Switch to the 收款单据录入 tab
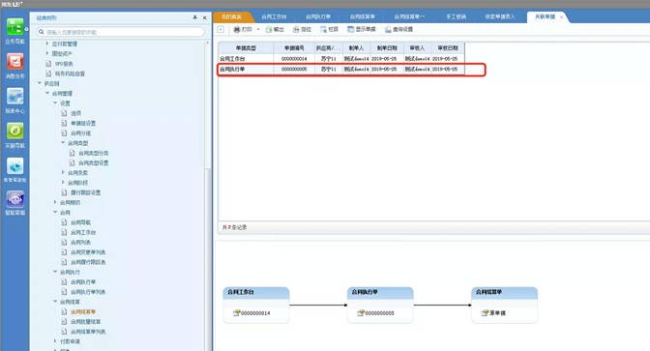 click(500, 17)
